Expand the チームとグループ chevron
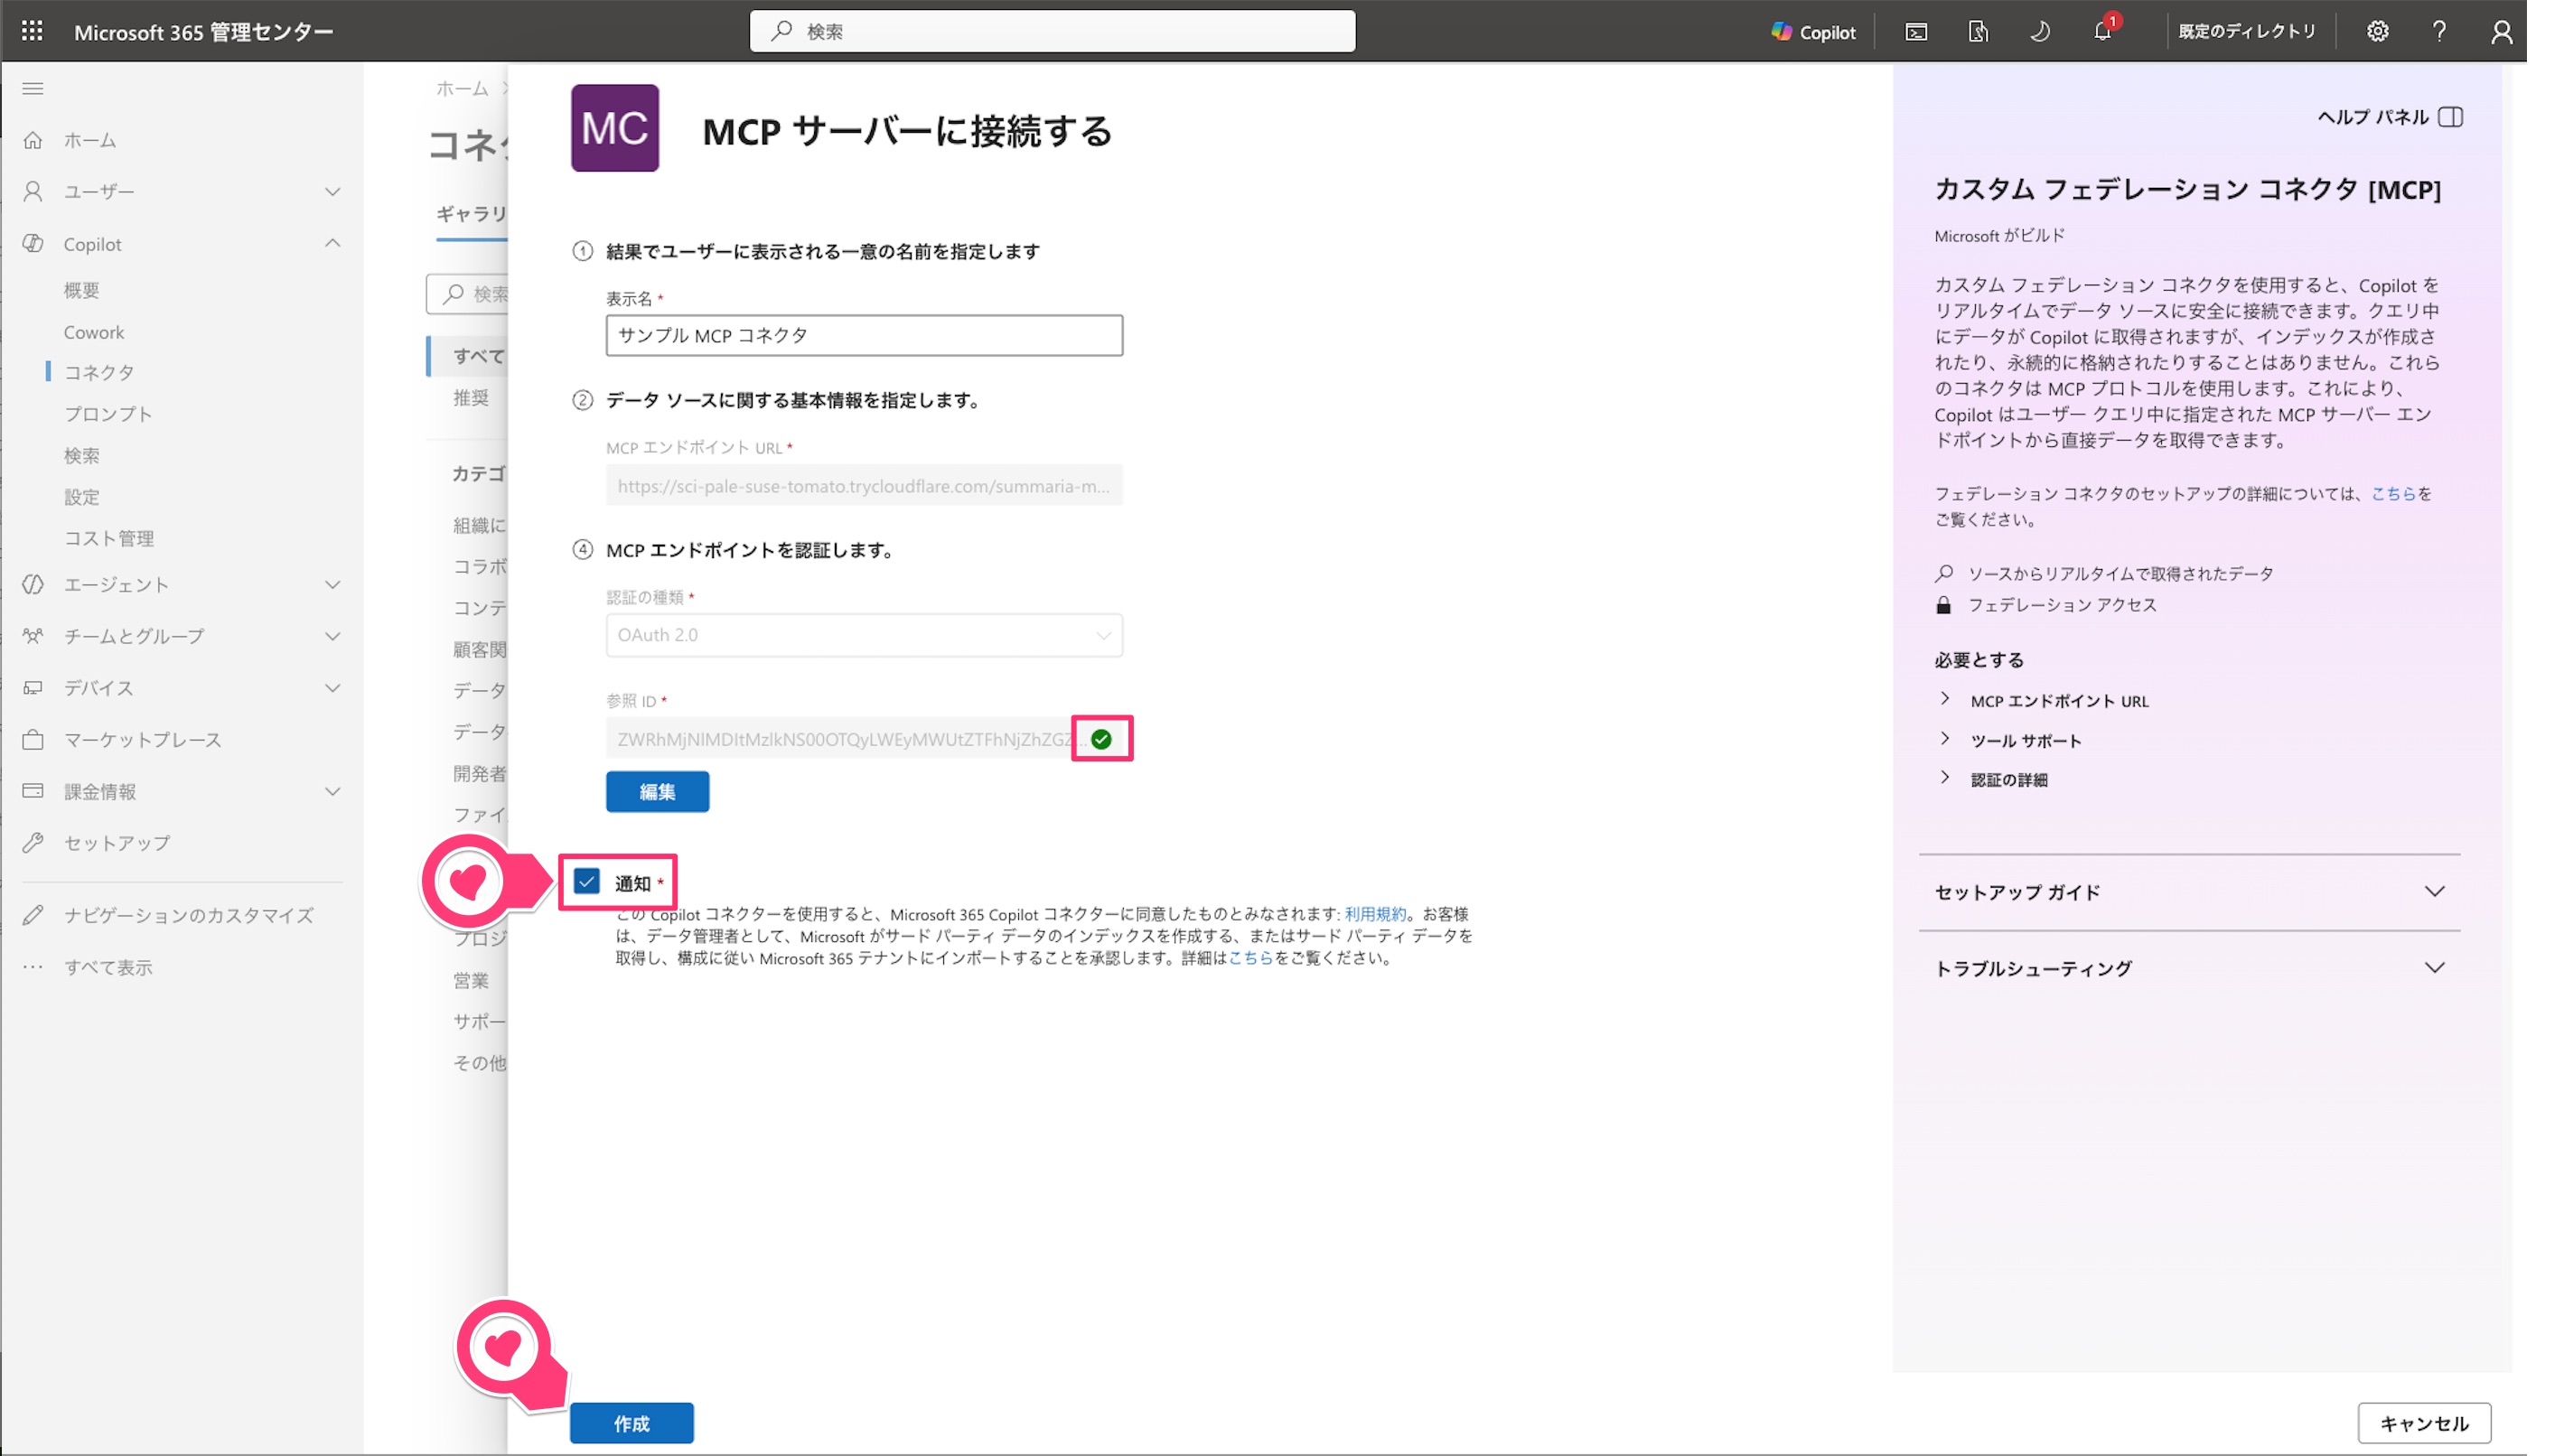 [333, 636]
